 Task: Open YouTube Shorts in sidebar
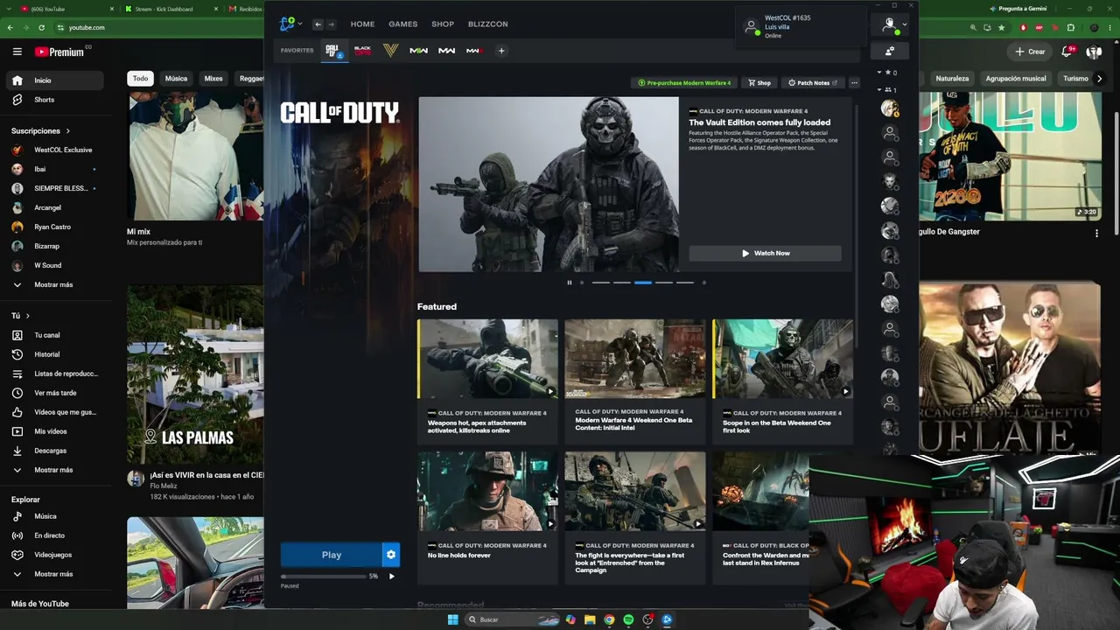pos(52,100)
